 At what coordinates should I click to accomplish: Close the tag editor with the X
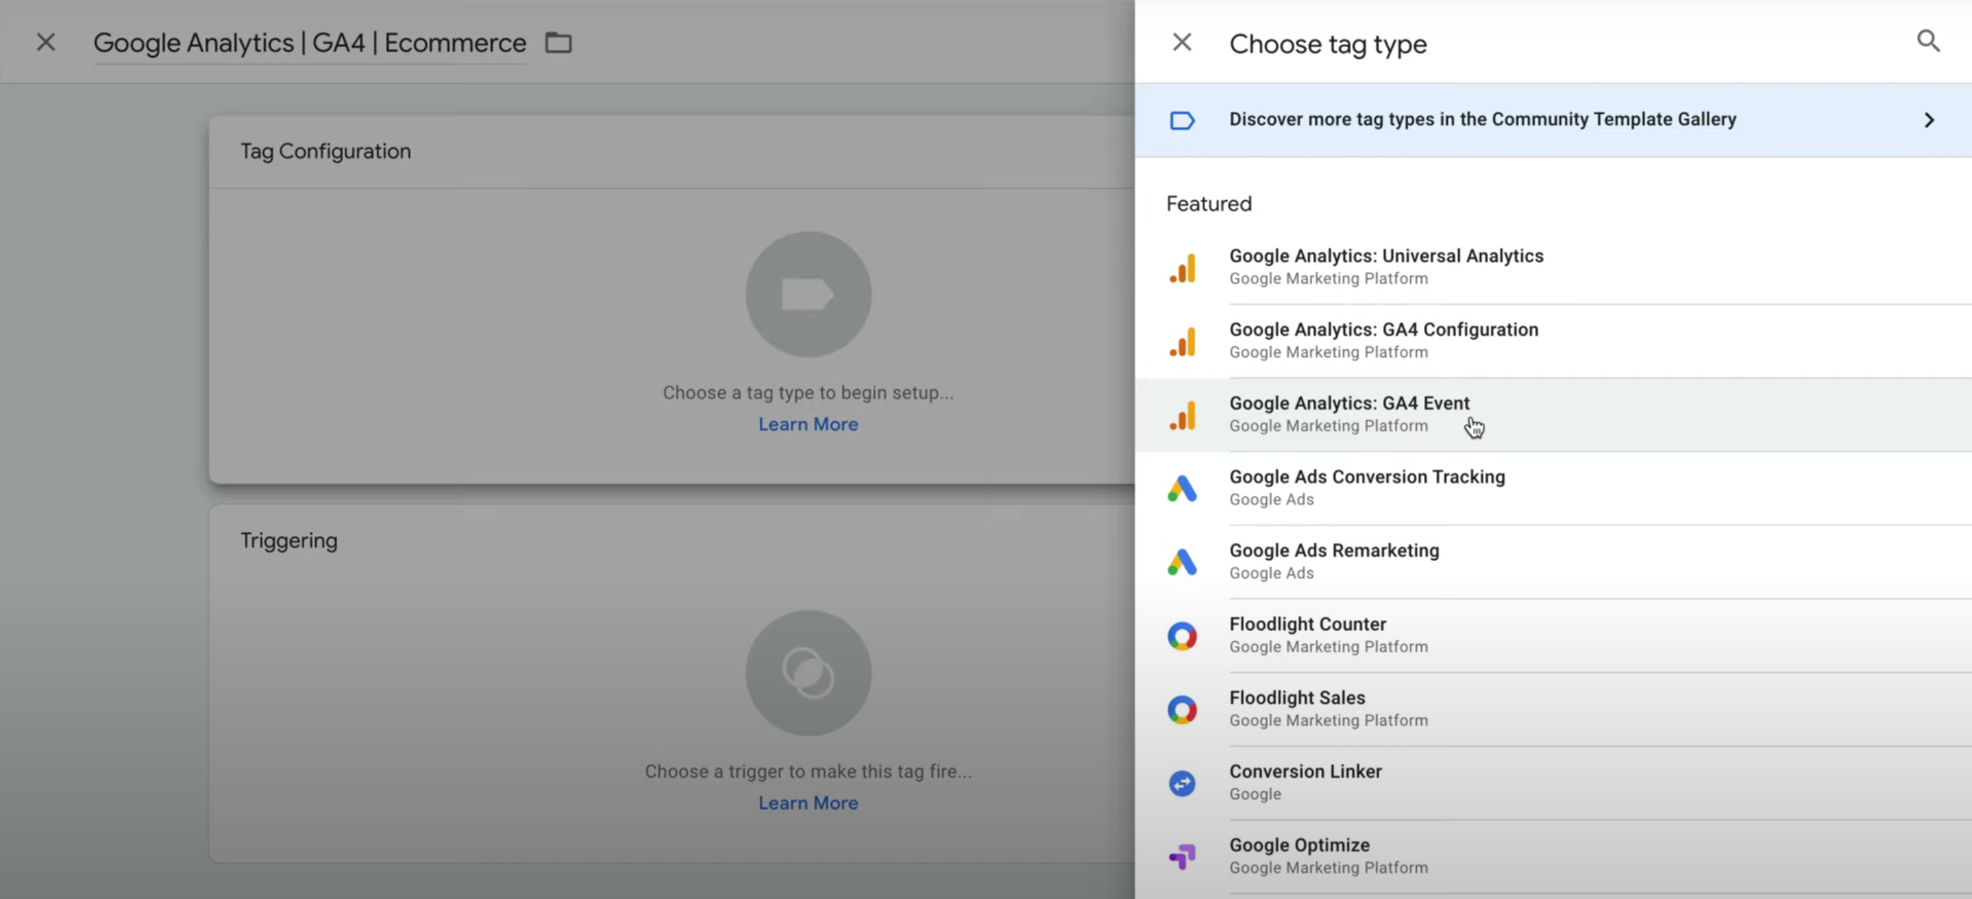pos(46,42)
